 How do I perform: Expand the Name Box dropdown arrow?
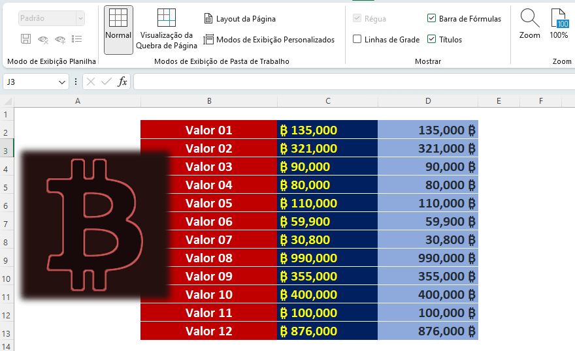click(x=61, y=82)
